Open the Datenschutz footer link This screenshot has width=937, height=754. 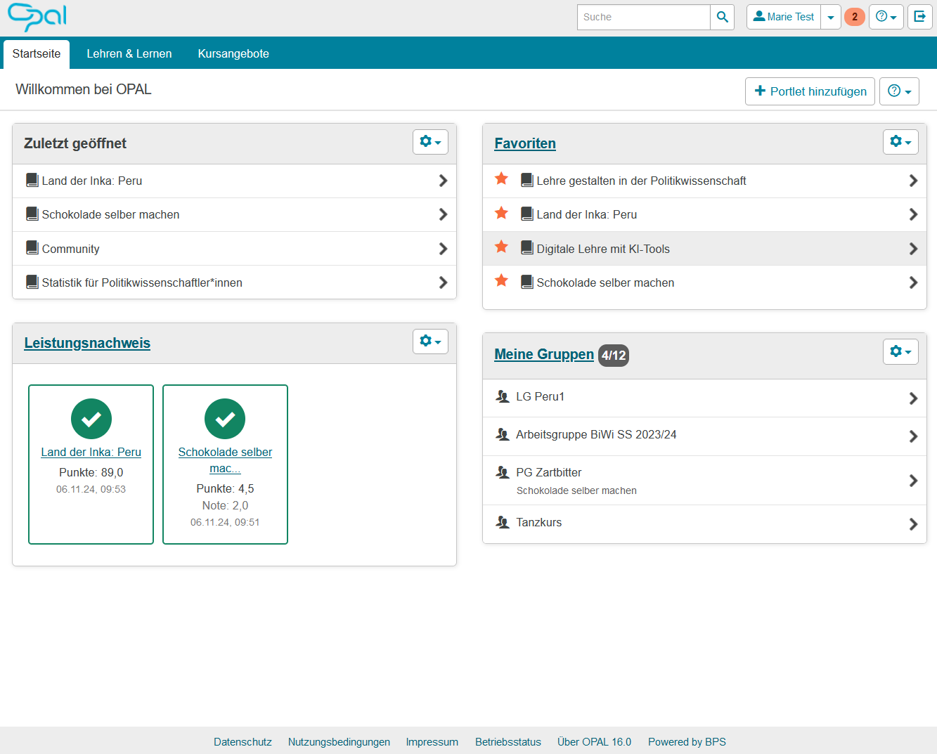coord(243,742)
